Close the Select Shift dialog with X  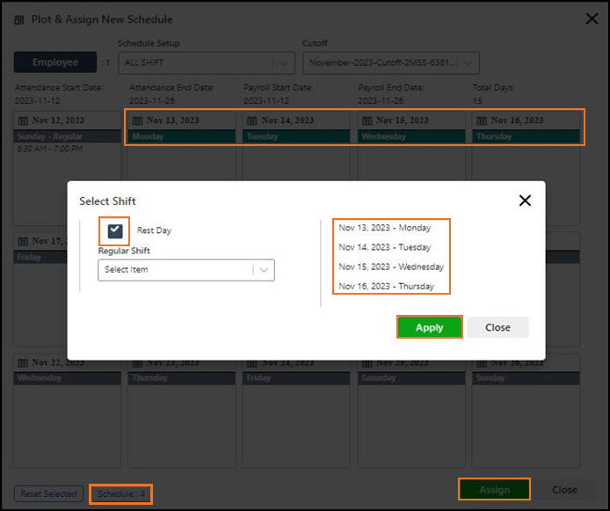pyautogui.click(x=525, y=201)
